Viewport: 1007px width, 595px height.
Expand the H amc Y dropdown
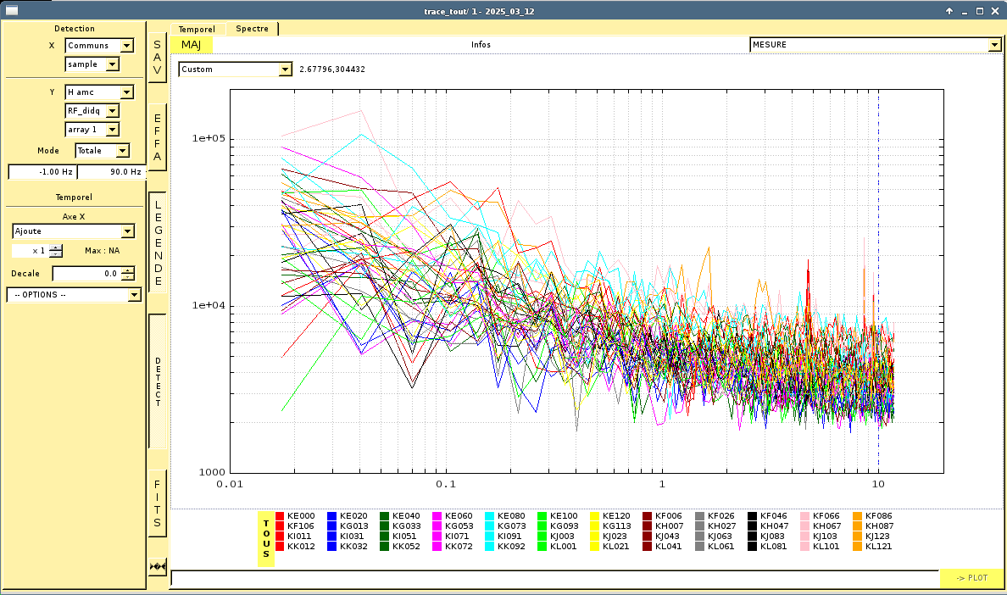[x=99, y=92]
